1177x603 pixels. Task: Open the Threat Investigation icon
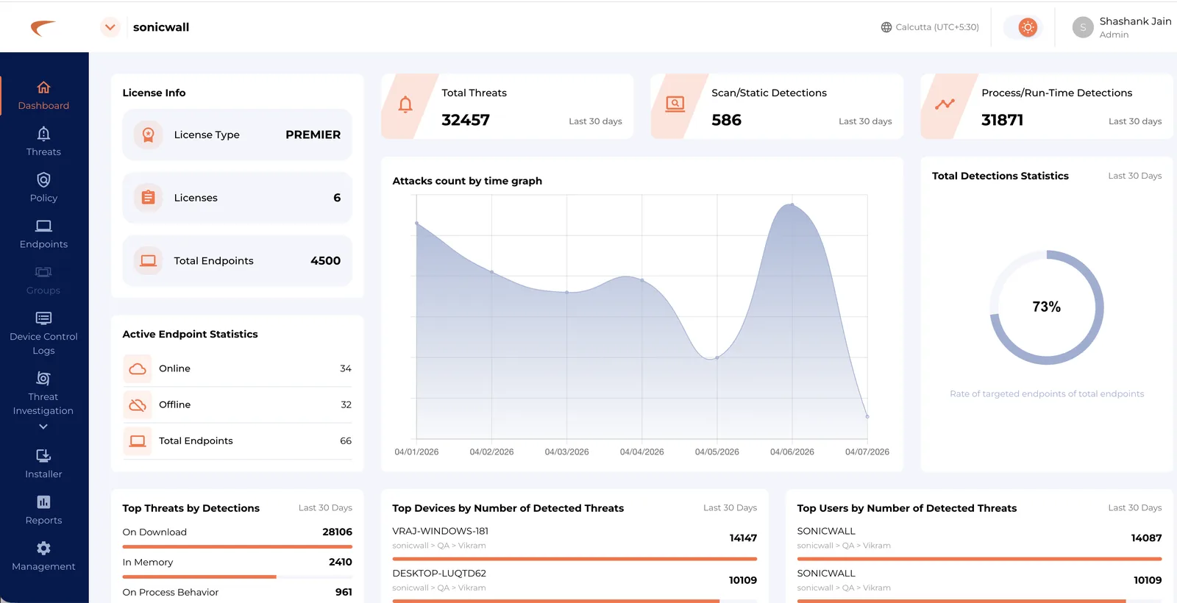pyautogui.click(x=43, y=379)
